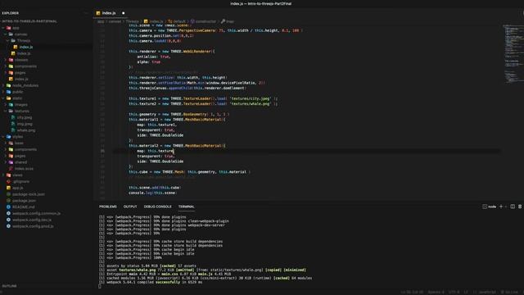The image size is (524, 295).
Task: Expand the OUTLINE section
Action: 9,286
